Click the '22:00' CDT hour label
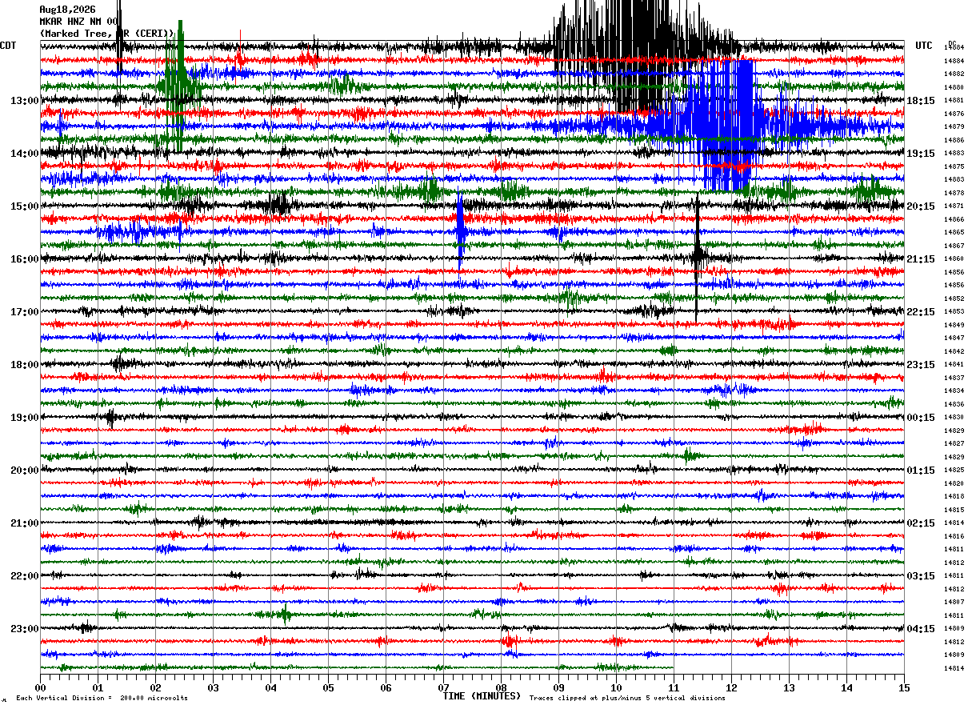The height and width of the screenshot is (709, 968). (25, 576)
